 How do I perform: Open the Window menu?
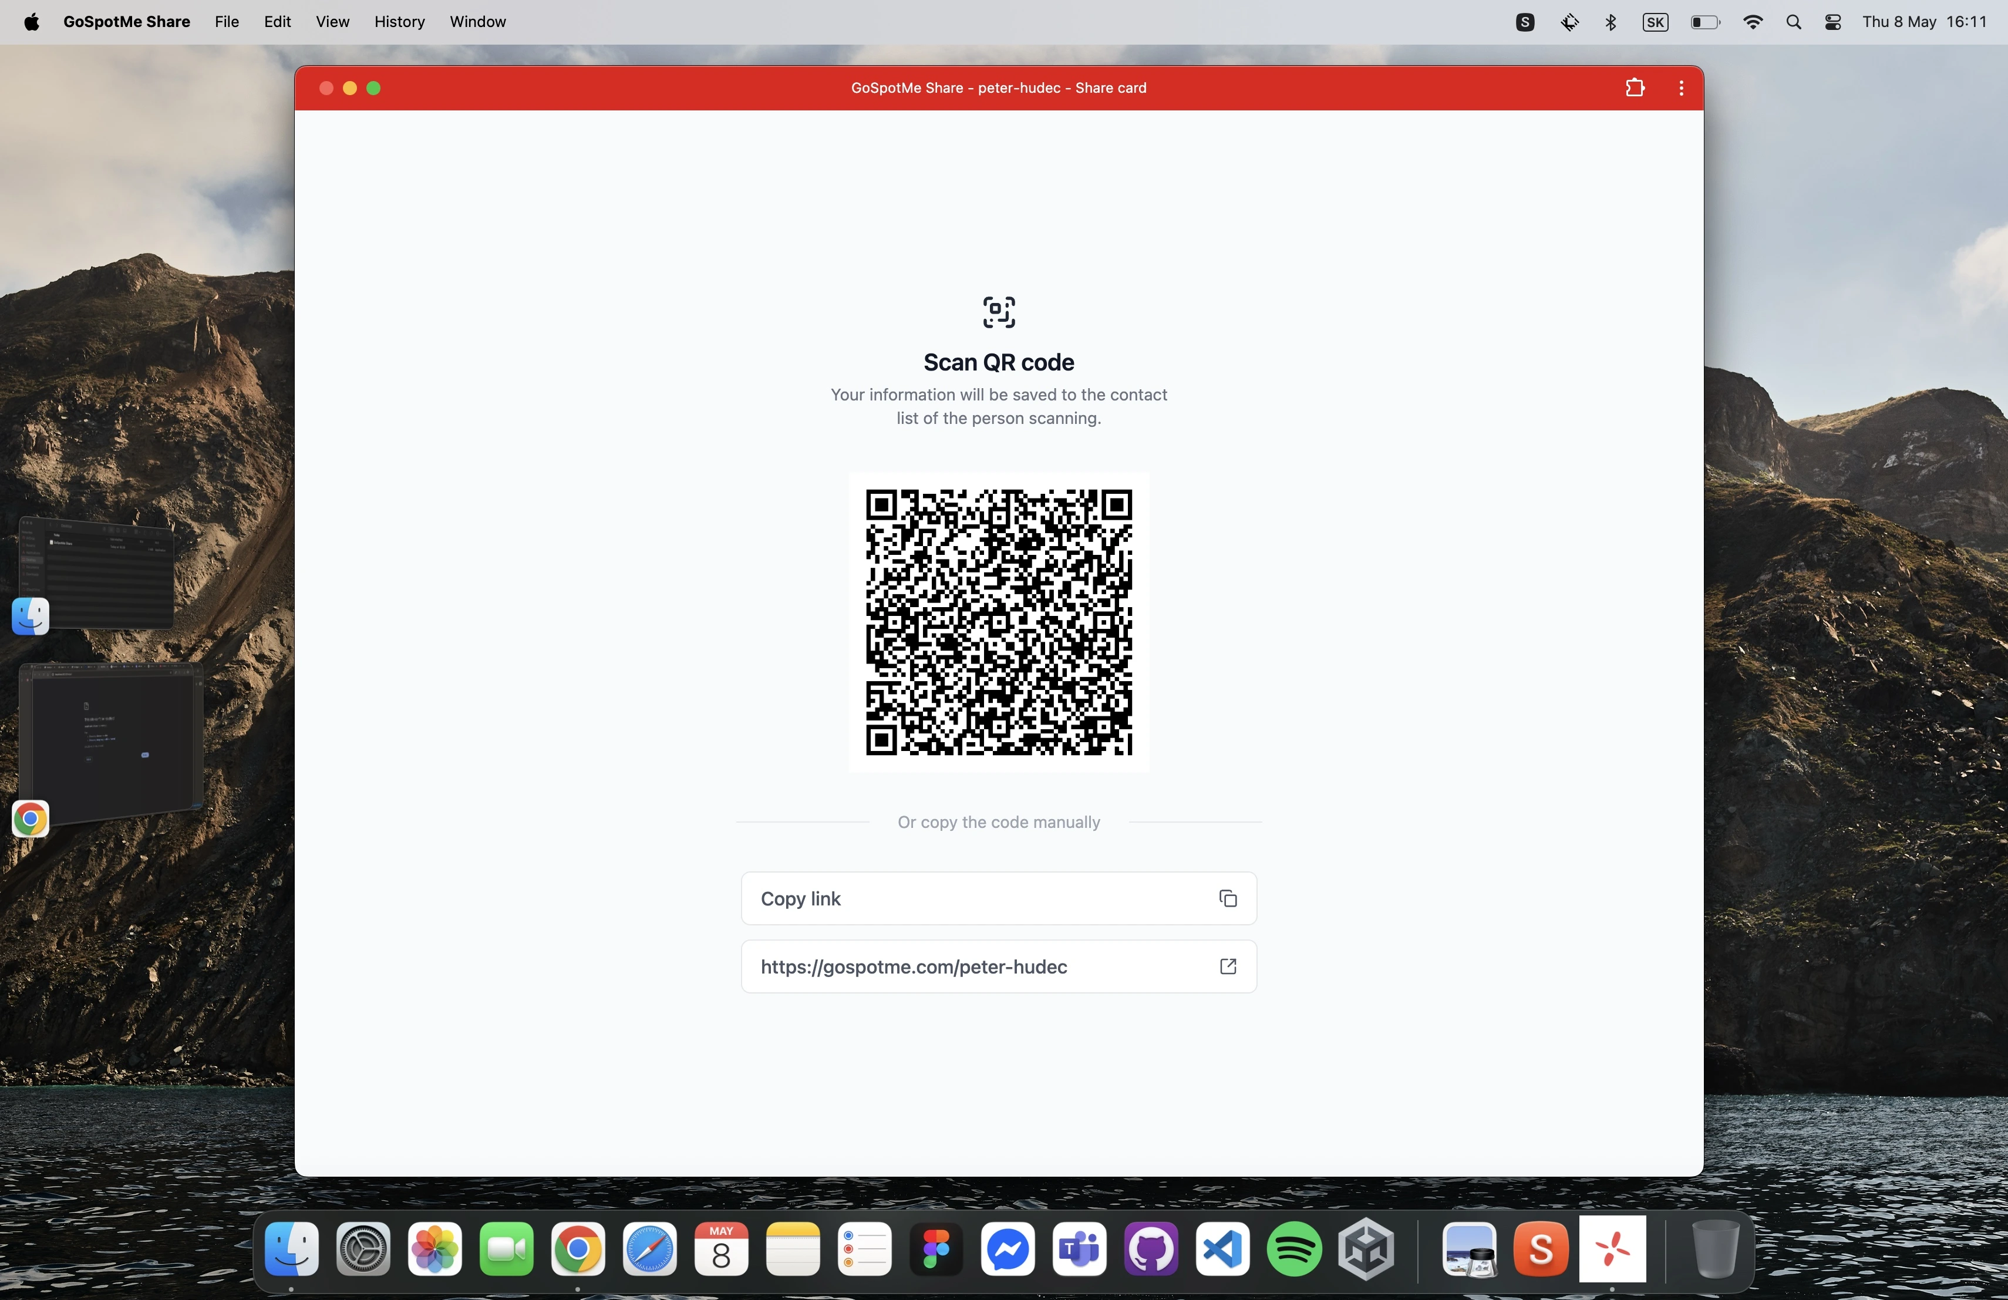477,22
